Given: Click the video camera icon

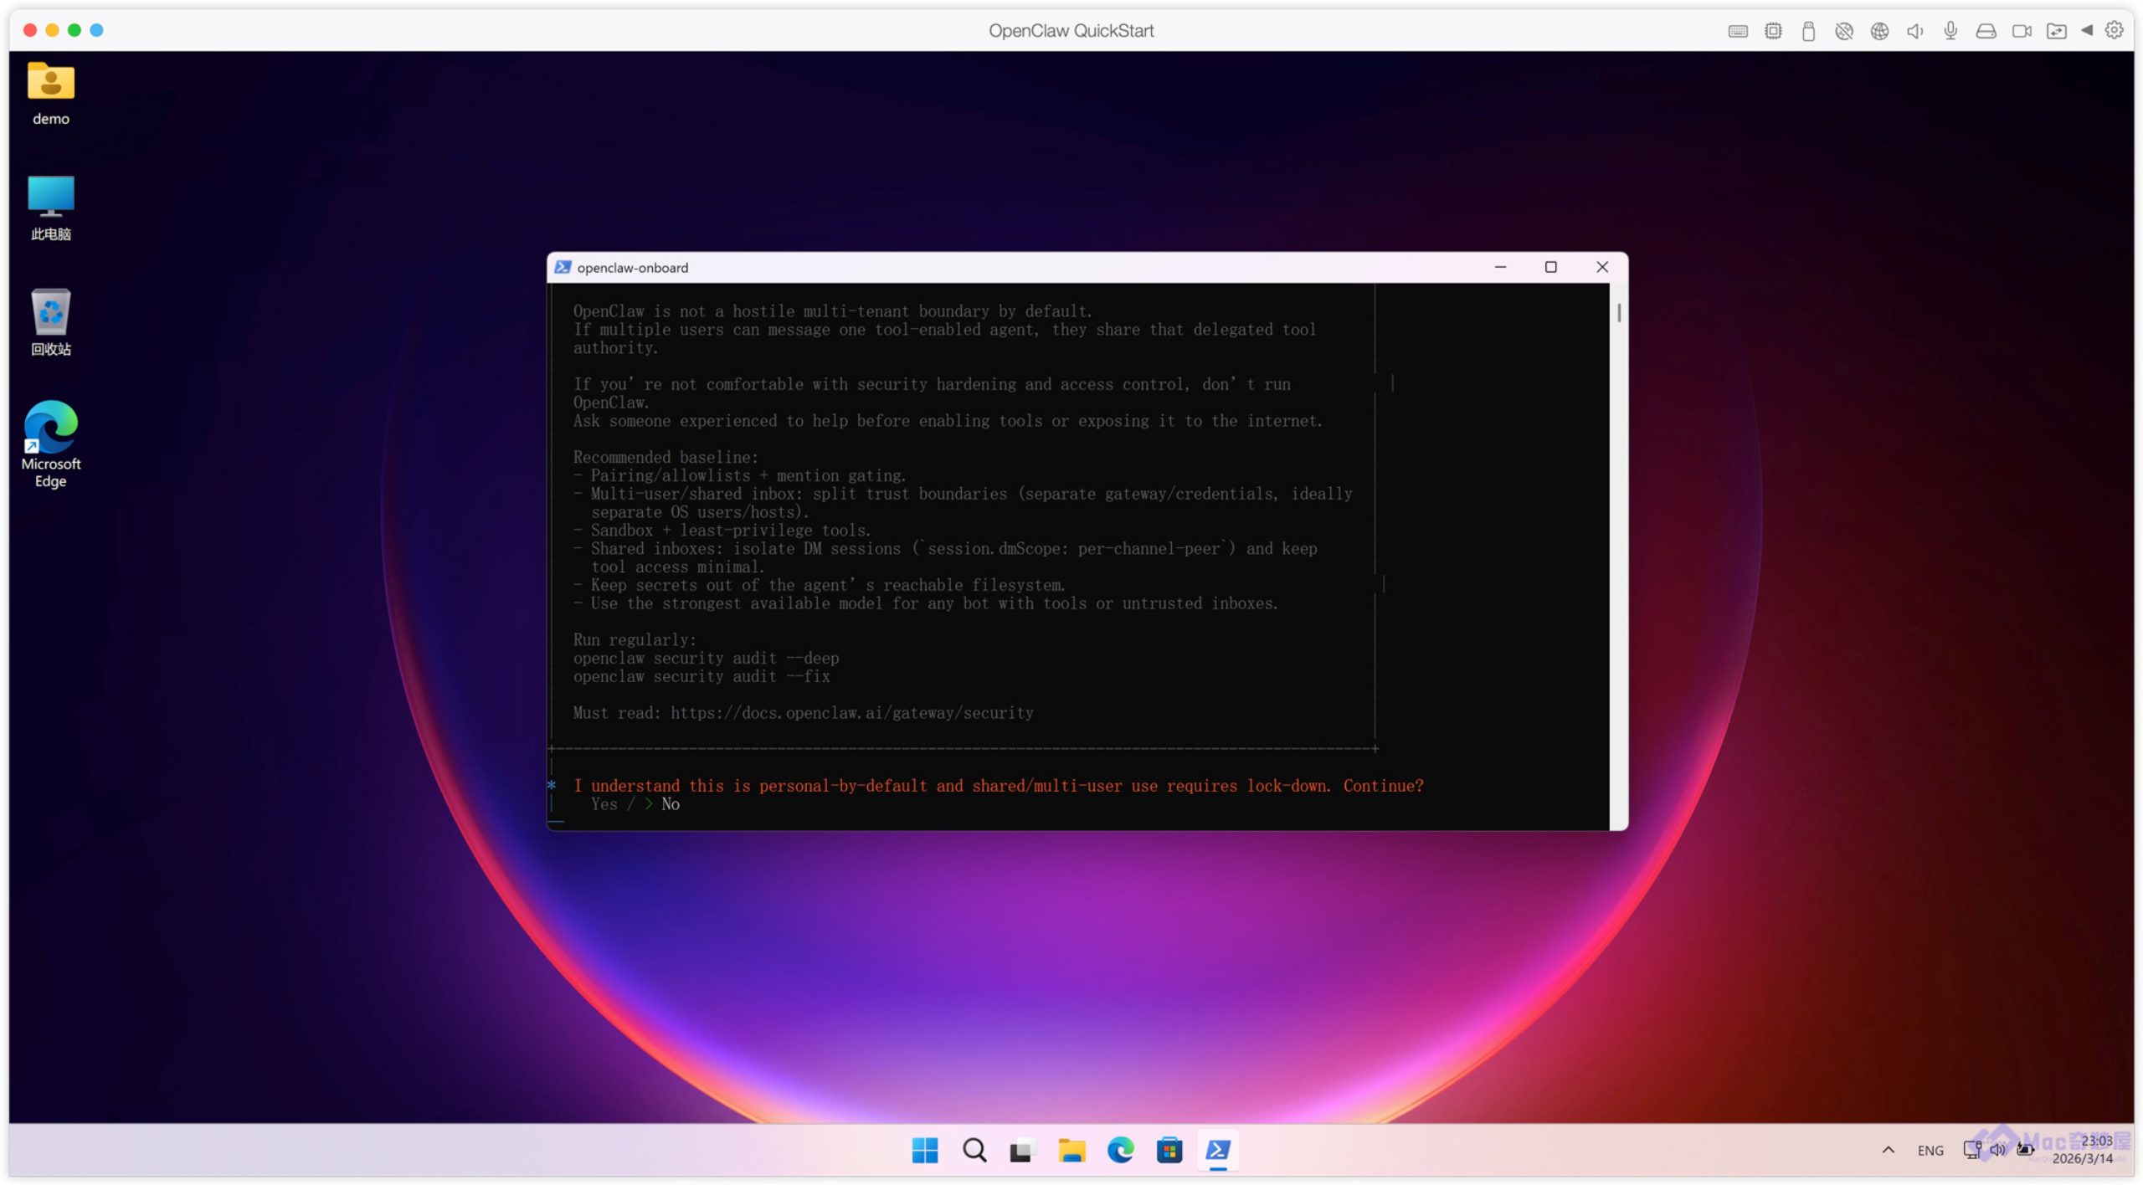Looking at the screenshot, I should point(2021,31).
